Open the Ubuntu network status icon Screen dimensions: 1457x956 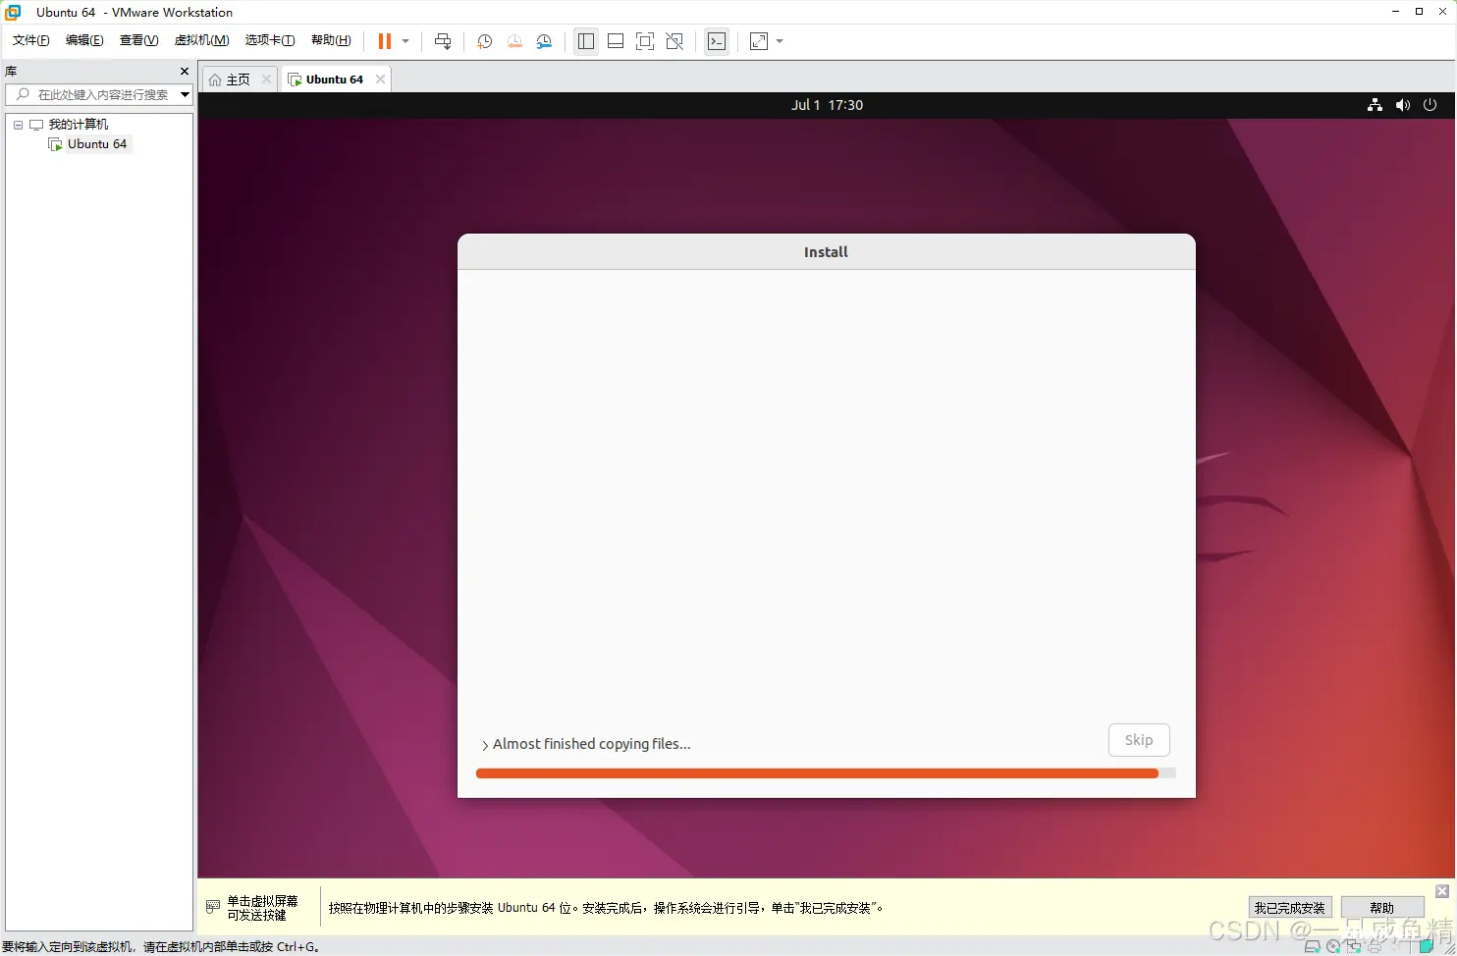point(1375,105)
